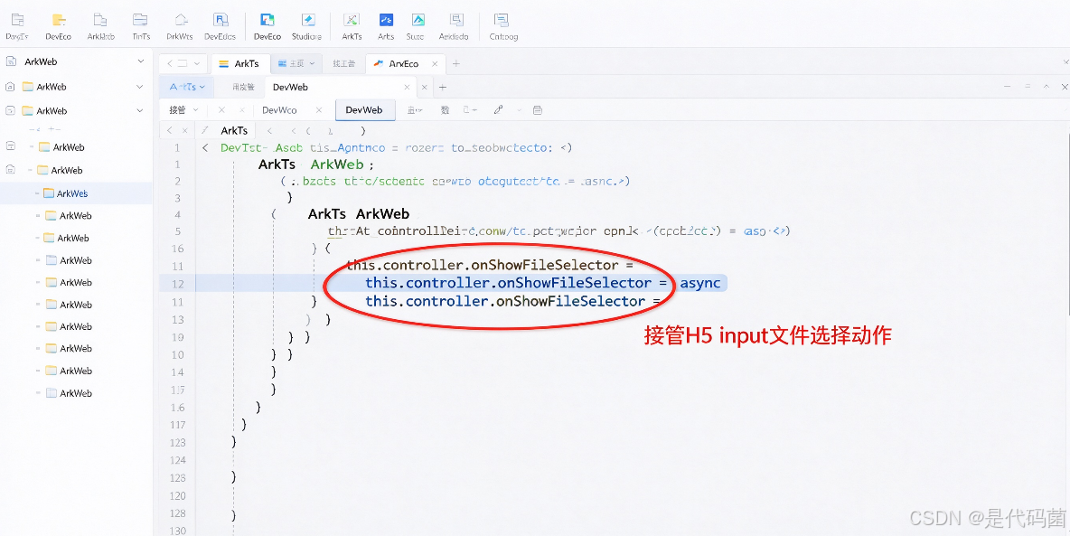
Task: Add a new tab with plus after ArkEco
Action: pos(455,63)
